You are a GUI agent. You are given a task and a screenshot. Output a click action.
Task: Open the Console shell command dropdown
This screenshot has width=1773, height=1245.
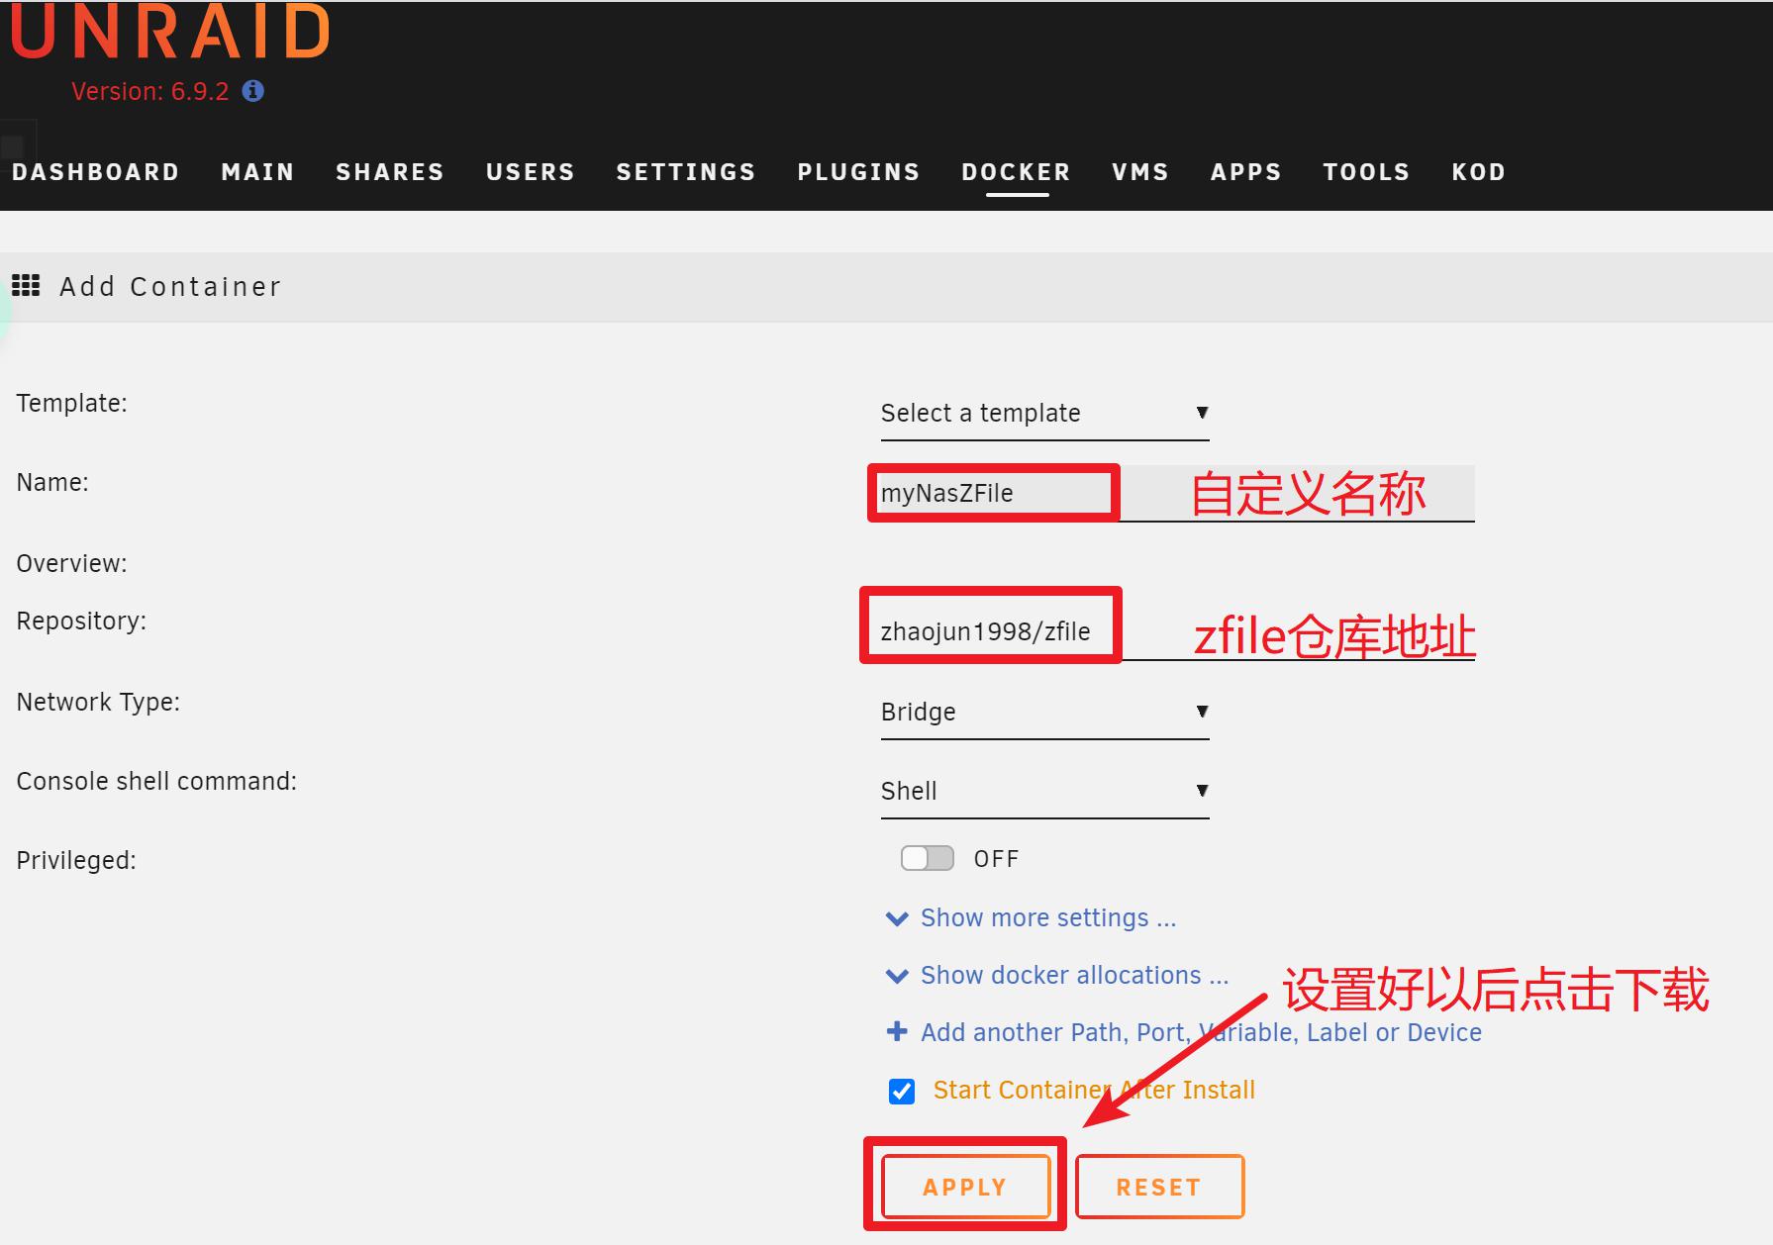tap(1044, 792)
